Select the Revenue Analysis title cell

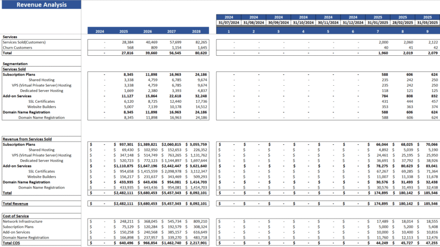41,5
